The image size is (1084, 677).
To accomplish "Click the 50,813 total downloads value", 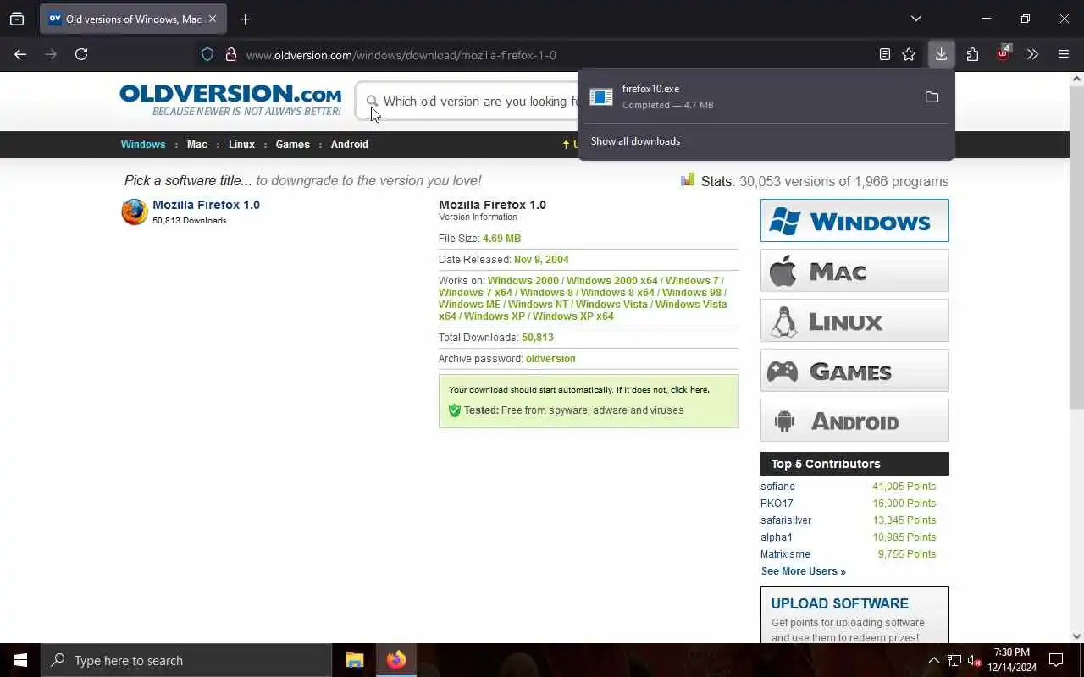I will click(x=538, y=338).
